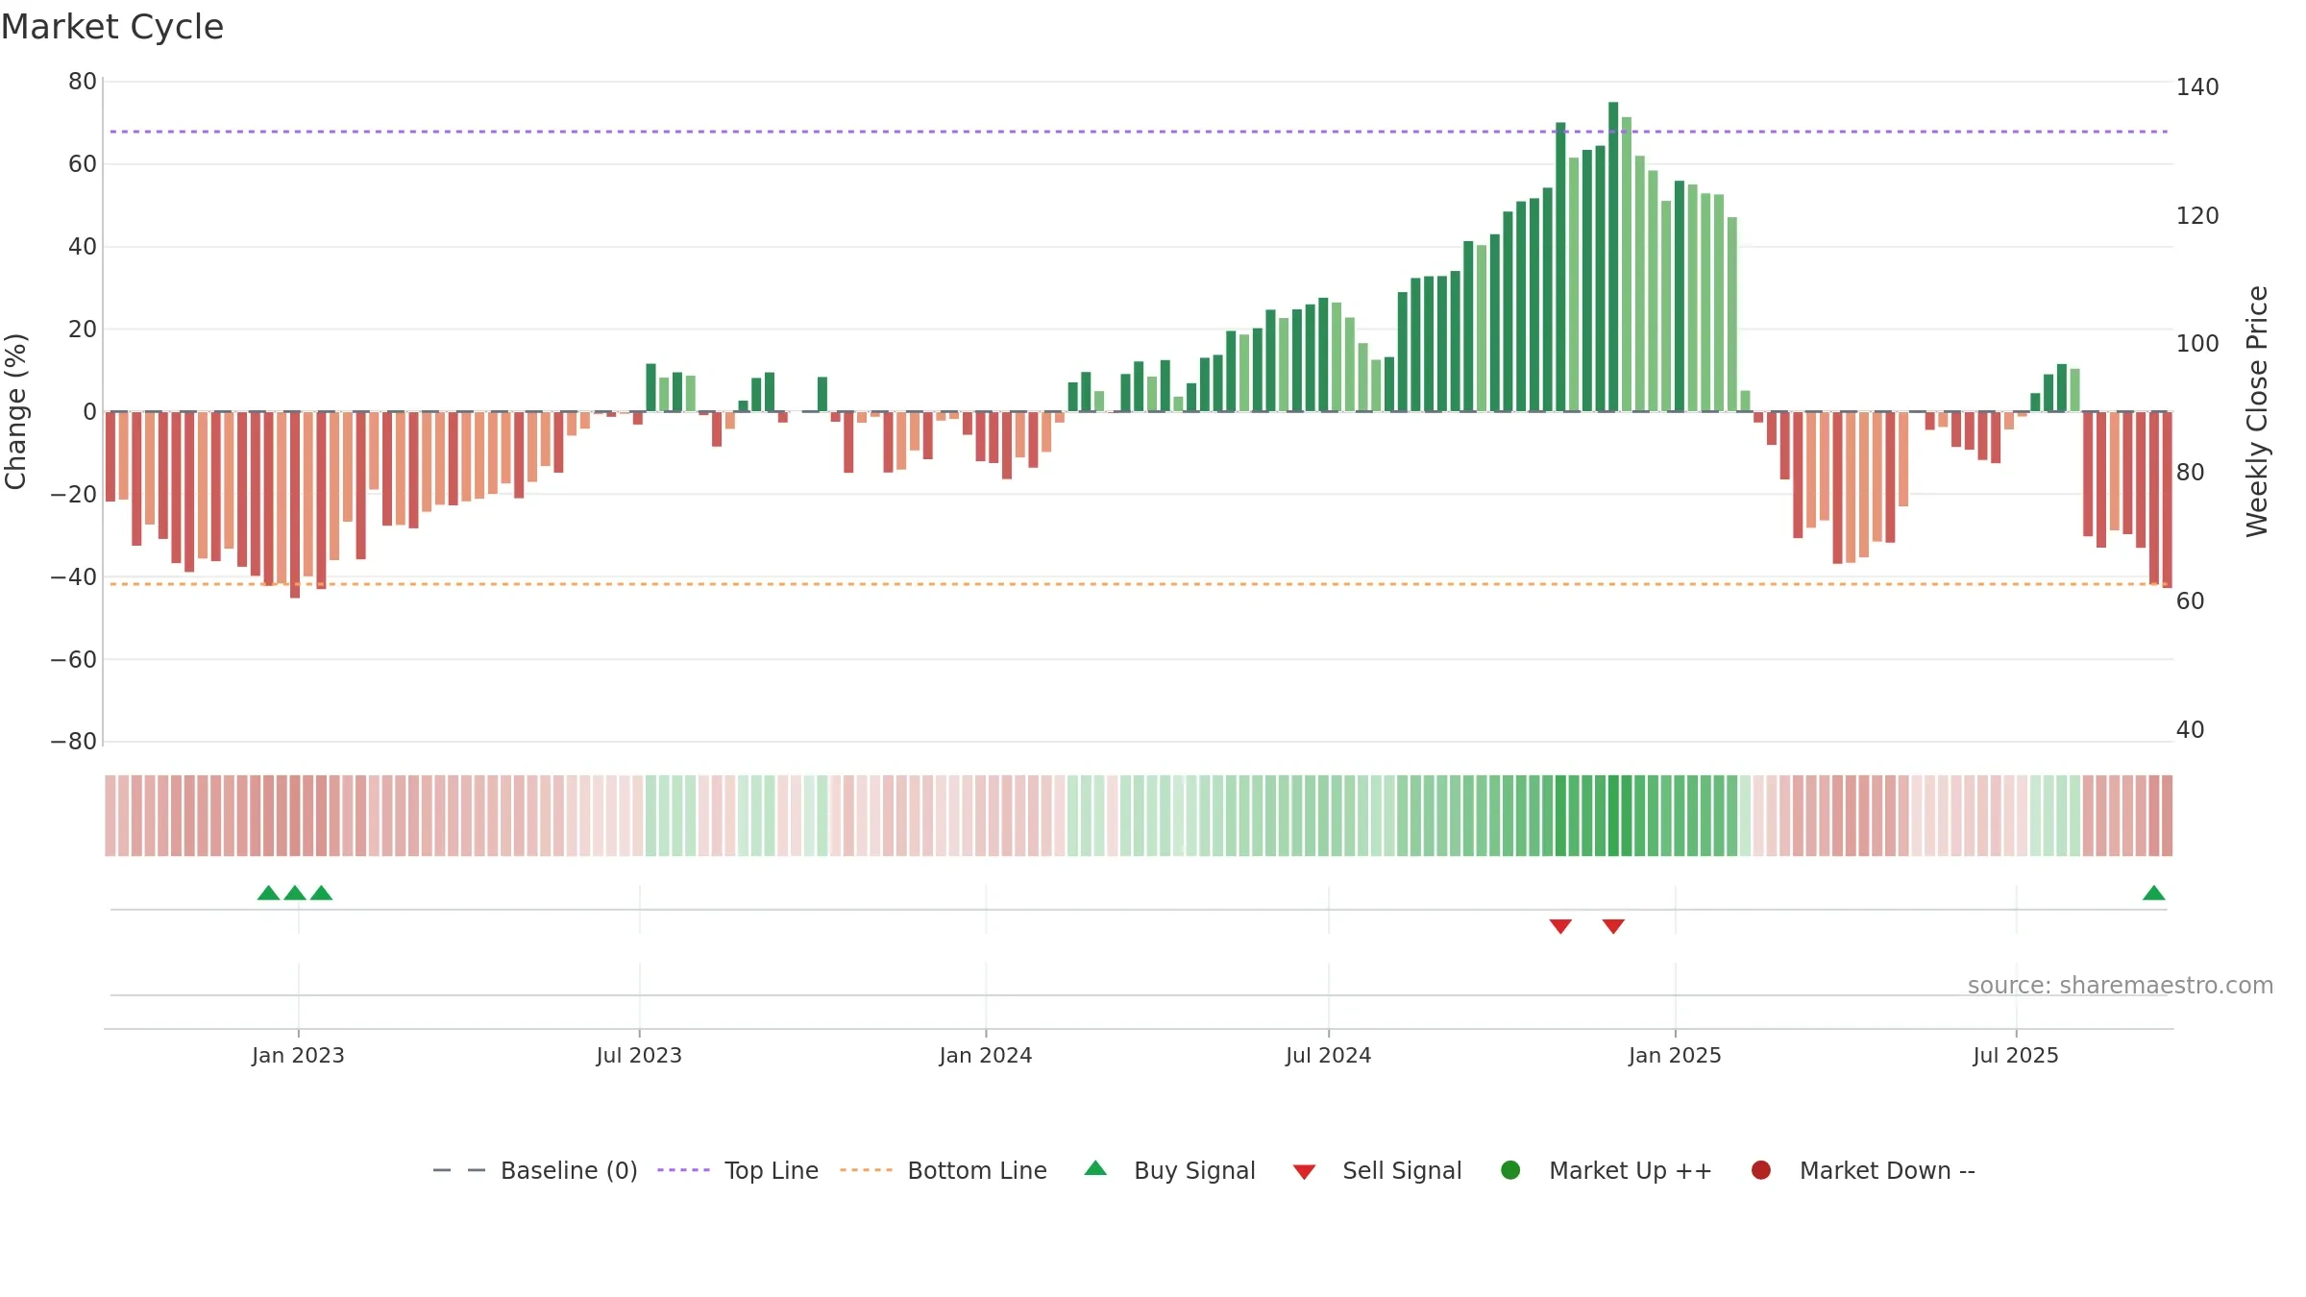Click the Weekly Close Price axis title
This screenshot has width=2306, height=1297.
click(2257, 411)
